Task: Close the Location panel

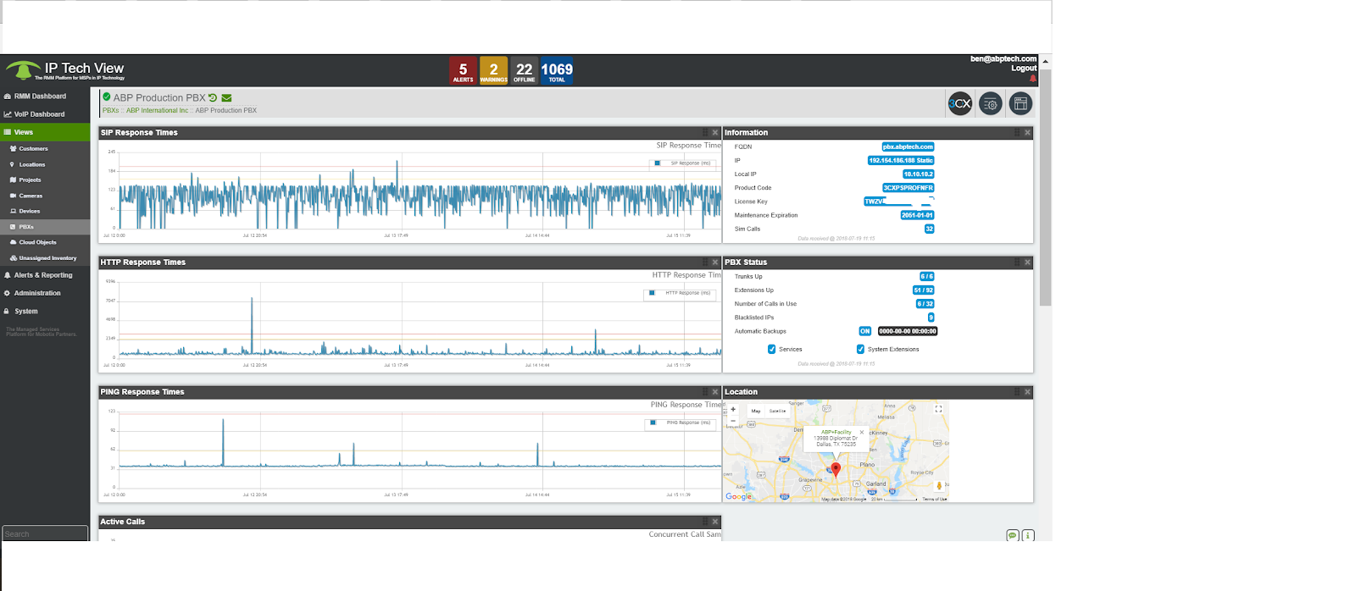Action: (x=1027, y=391)
